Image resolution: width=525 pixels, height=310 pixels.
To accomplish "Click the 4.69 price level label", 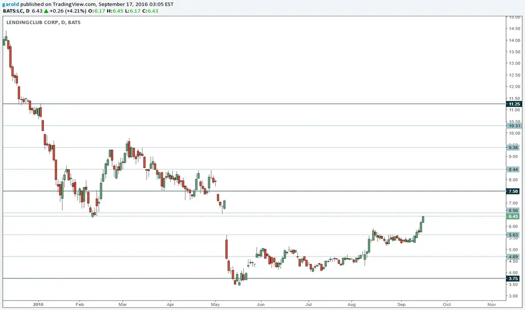I will point(514,256).
